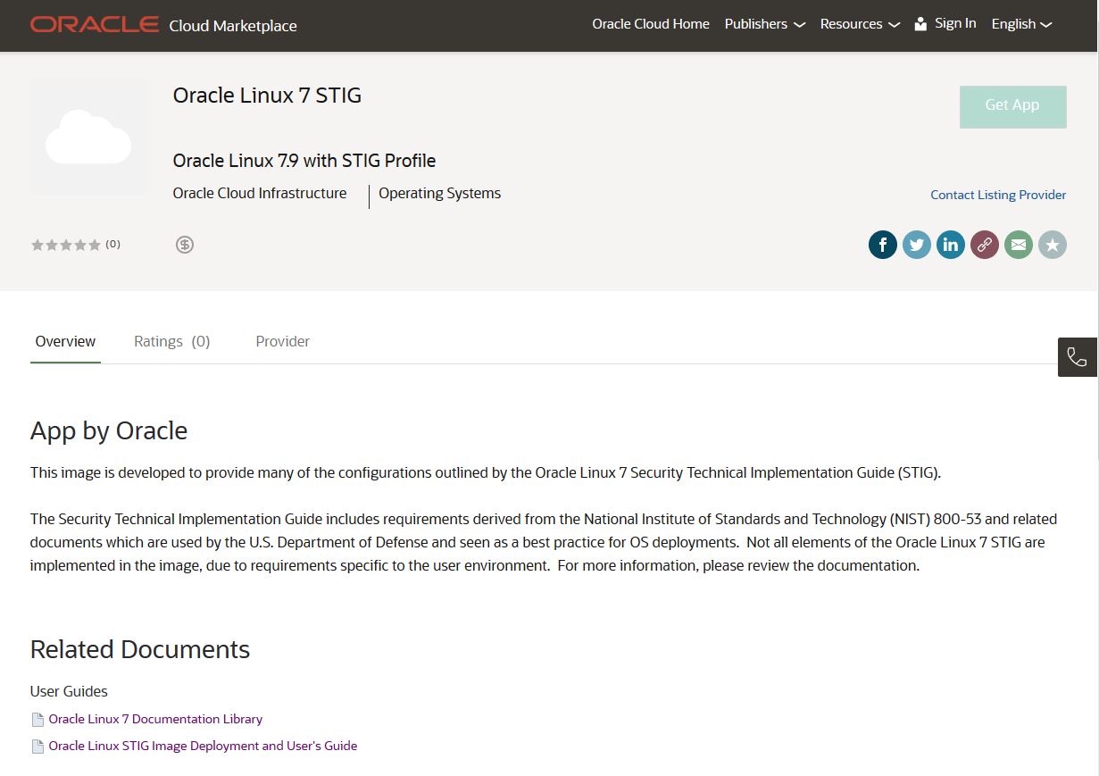Viewport: 1099px width, 776px height.
Task: Click the Get App button
Action: 1012,105
